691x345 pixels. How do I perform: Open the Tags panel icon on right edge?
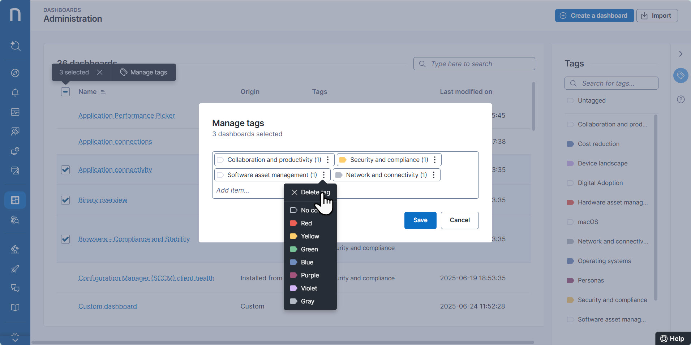pyautogui.click(x=681, y=76)
